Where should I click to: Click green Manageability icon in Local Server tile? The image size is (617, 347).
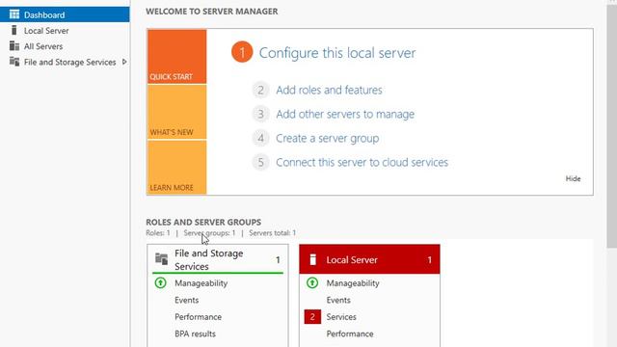(312, 282)
